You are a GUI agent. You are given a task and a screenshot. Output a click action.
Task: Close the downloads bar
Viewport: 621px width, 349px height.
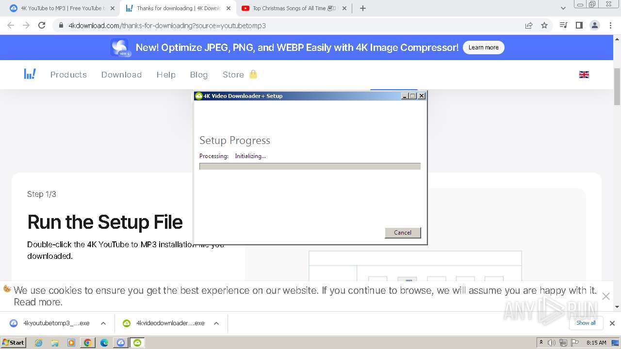coord(612,323)
